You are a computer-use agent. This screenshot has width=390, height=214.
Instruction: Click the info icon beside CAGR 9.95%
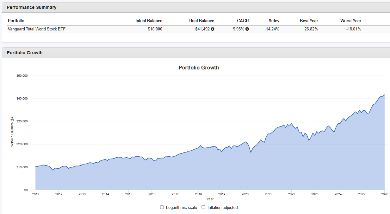tap(247, 29)
